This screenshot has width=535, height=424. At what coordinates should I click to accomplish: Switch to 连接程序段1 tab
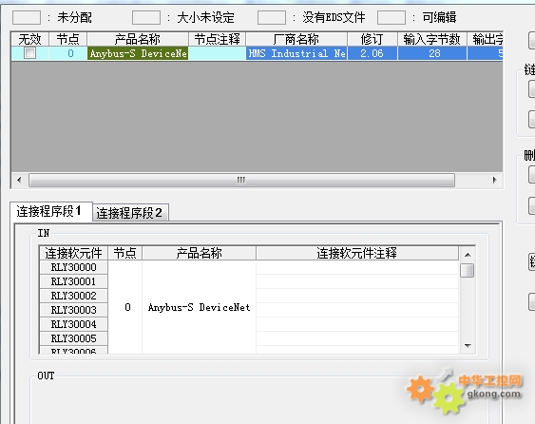click(50, 211)
